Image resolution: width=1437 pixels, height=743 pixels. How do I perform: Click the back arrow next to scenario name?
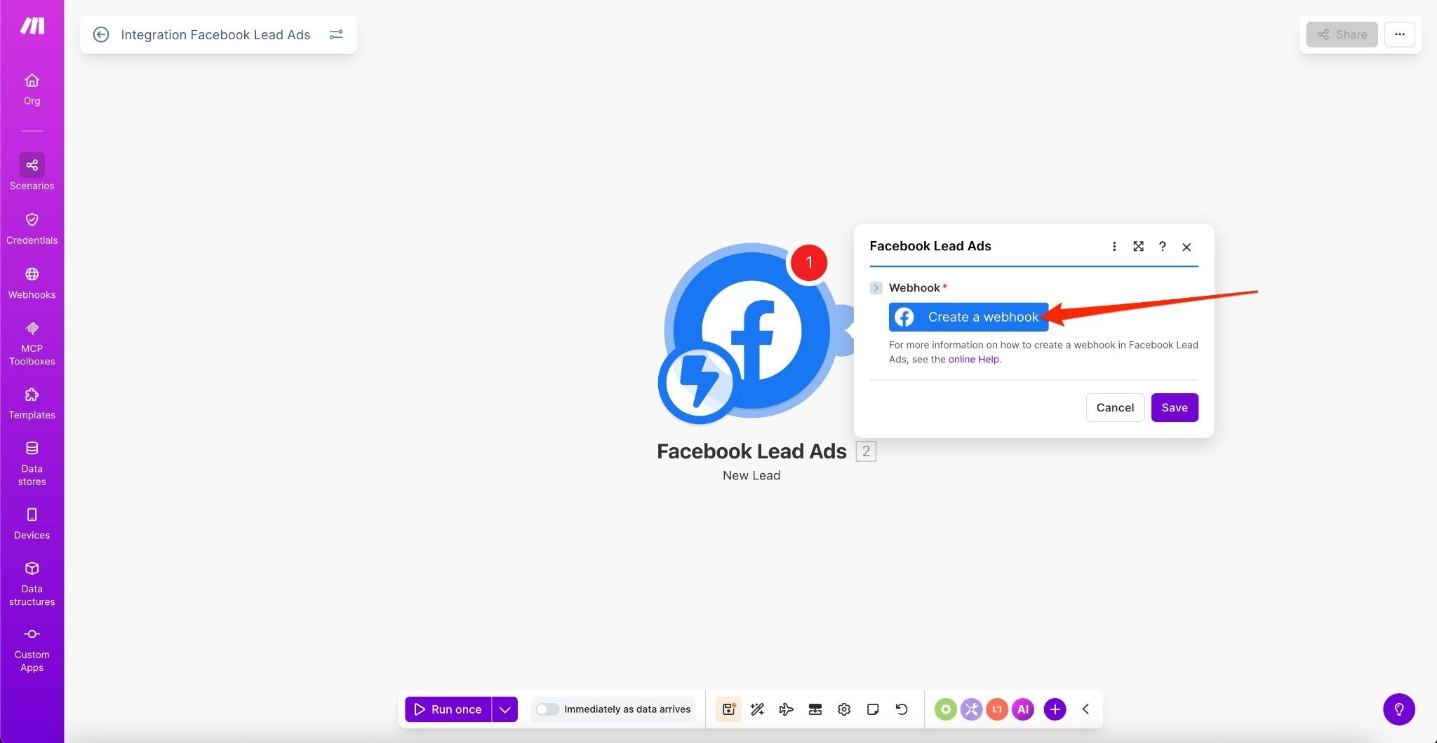101,35
